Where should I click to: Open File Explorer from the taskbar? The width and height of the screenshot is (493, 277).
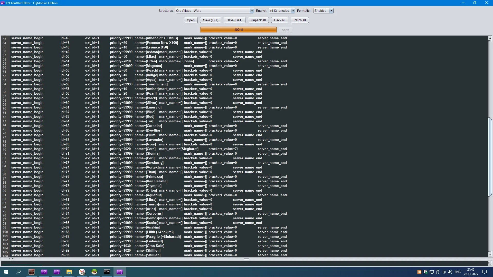click(x=69, y=272)
